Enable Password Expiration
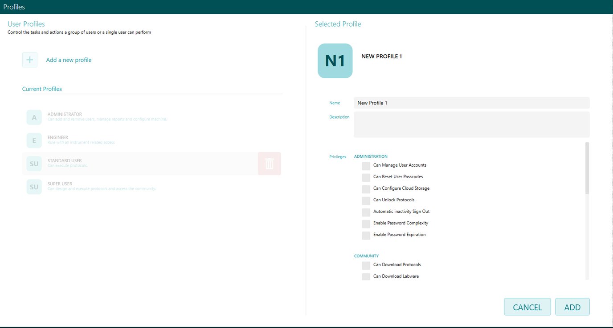Image resolution: width=613 pixels, height=328 pixels. click(365, 235)
